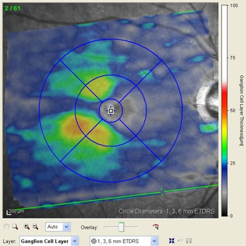Viewport: 246px width, 246px height.
Task: Select the hand pan tool
Action: [x=7, y=227]
